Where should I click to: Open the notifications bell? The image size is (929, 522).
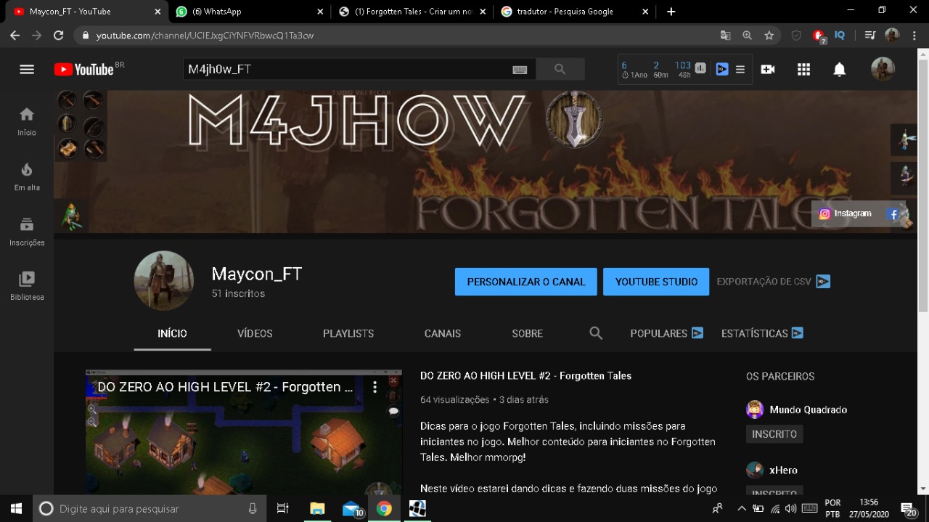[x=839, y=69]
